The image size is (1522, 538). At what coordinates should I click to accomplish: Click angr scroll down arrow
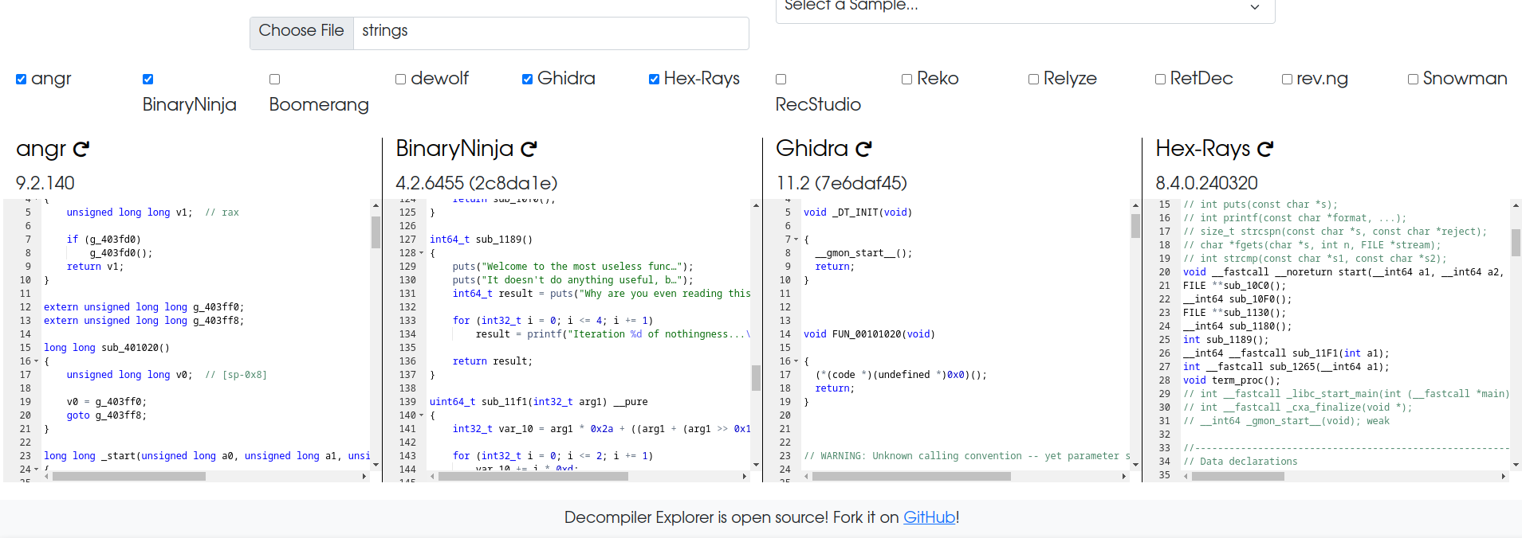point(376,465)
